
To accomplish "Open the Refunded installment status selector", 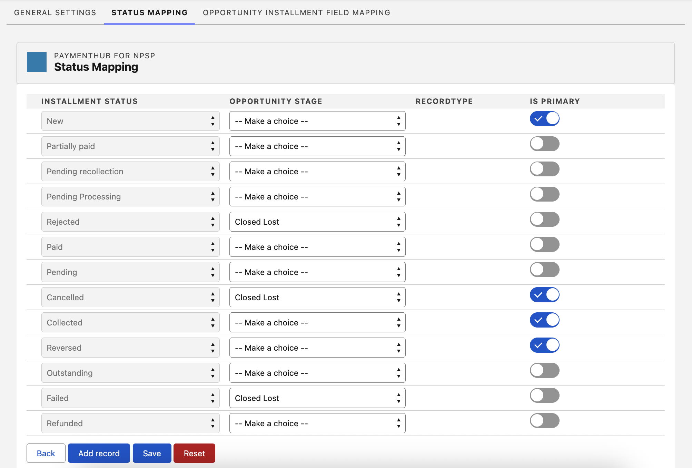I will 130,423.
